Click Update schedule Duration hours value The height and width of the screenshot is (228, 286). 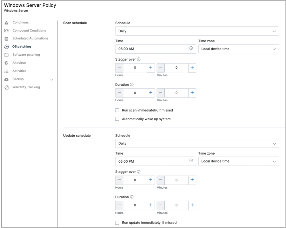(x=135, y=205)
